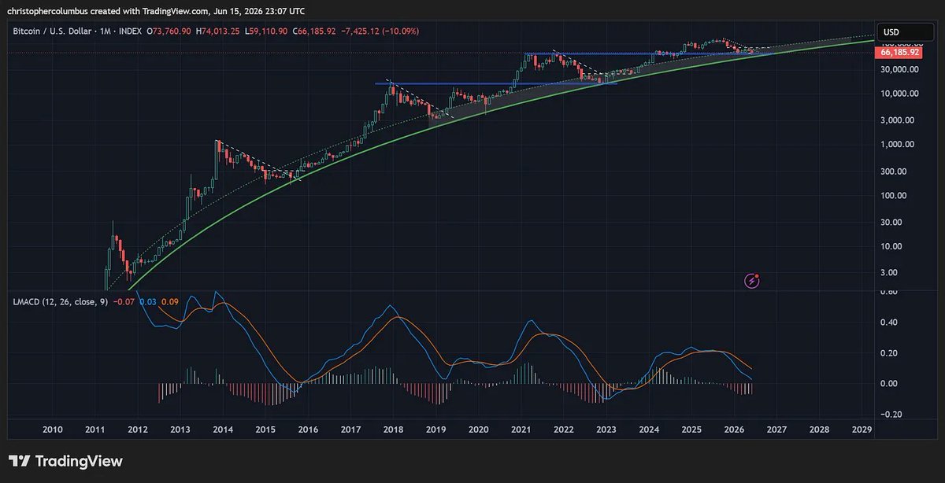Screen dimensions: 945x483
Task: Click the 2027 label on time axis
Action: click(776, 430)
